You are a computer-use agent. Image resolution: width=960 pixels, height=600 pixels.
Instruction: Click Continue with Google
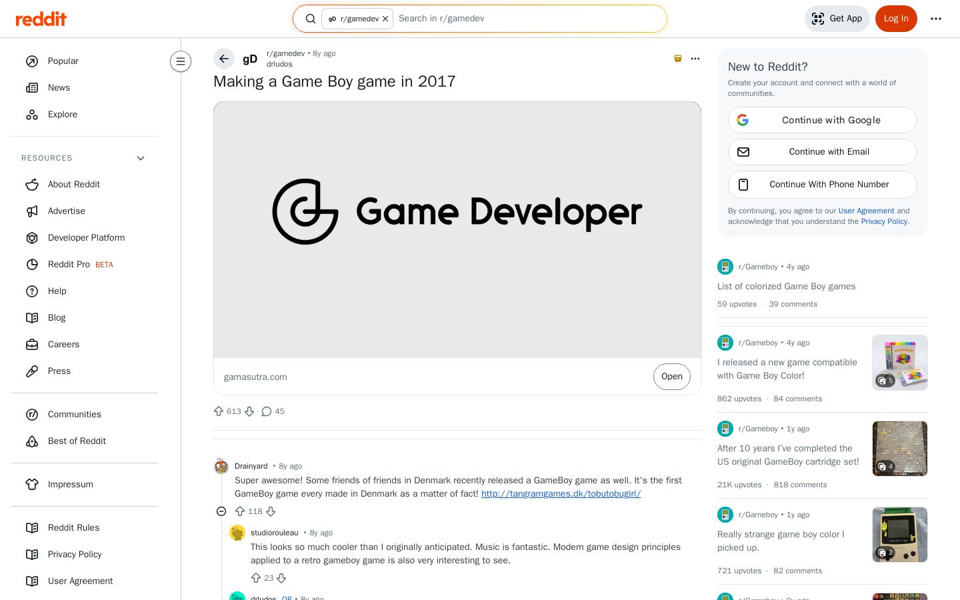pos(823,120)
